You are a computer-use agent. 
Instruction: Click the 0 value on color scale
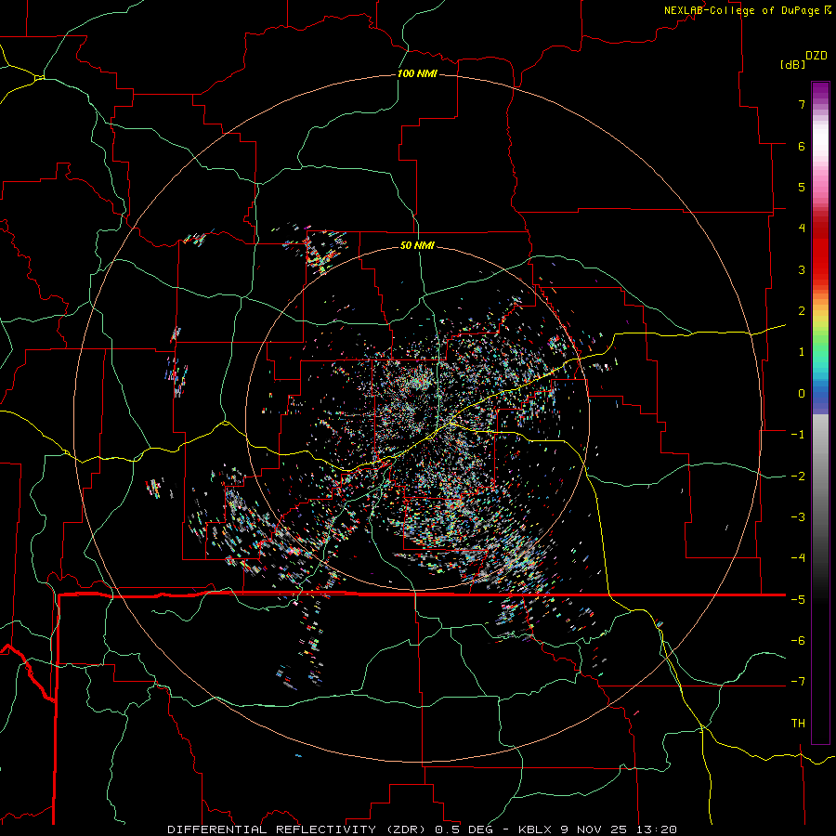click(802, 394)
